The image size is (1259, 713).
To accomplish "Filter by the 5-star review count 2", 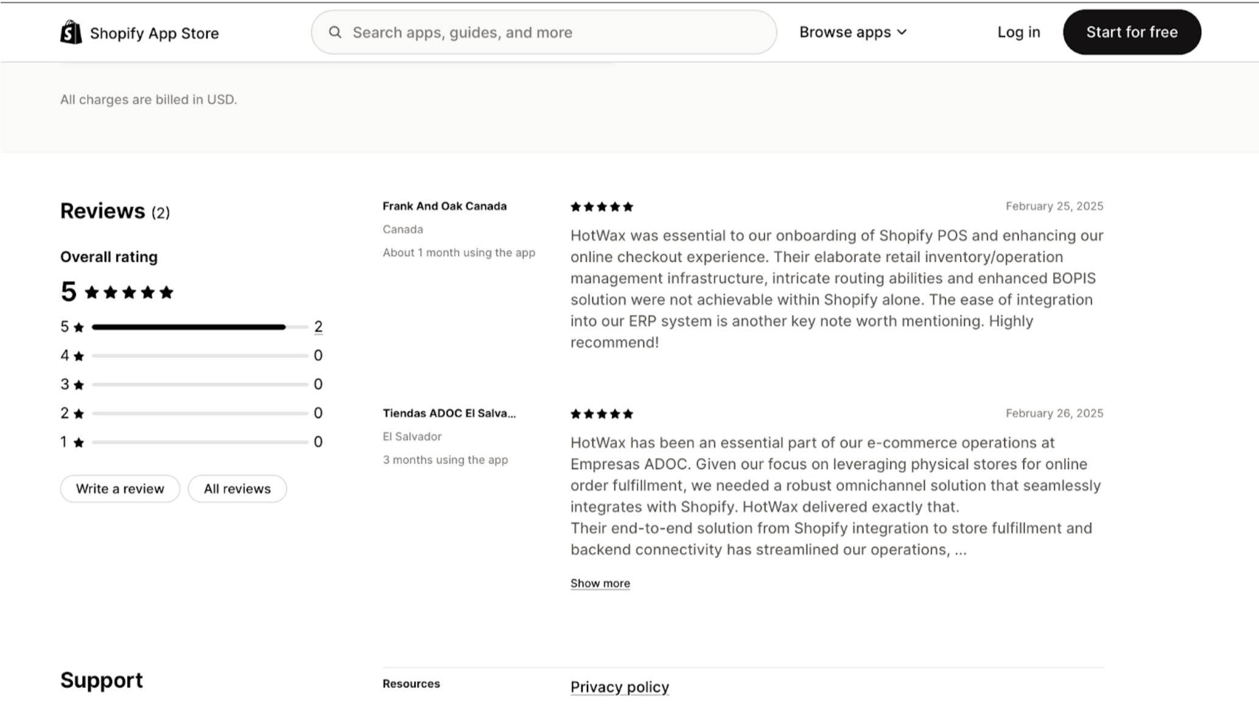I will 318,327.
